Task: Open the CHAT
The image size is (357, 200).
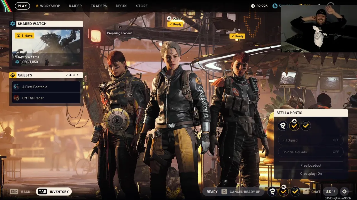Action: coord(316,192)
